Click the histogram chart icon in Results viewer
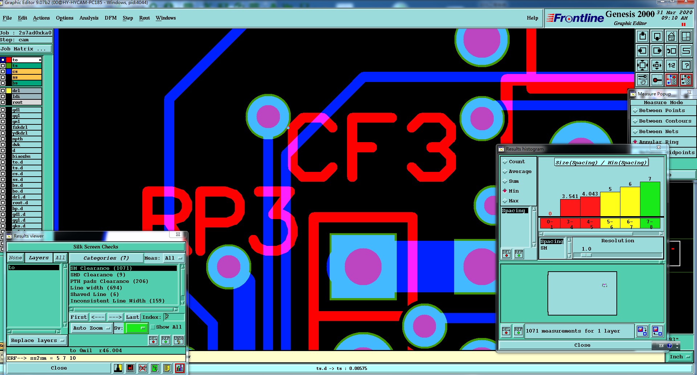This screenshot has height=375, width=697. (180, 368)
